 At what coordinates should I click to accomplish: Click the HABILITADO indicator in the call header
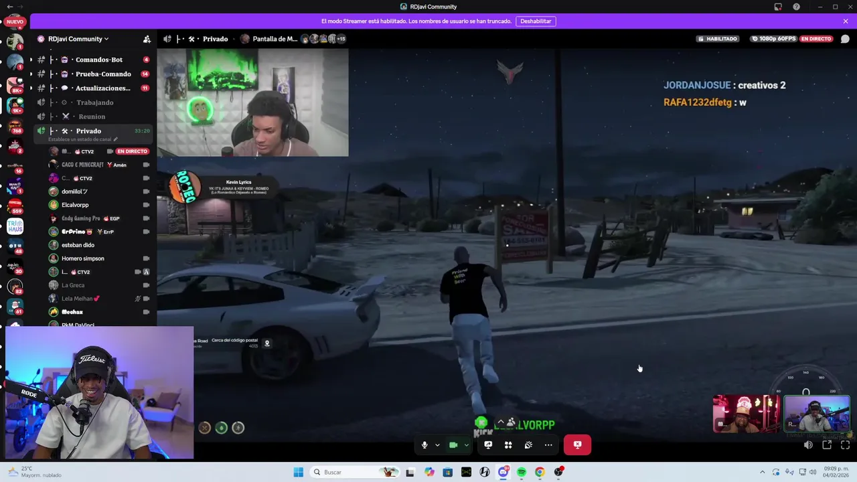point(718,39)
